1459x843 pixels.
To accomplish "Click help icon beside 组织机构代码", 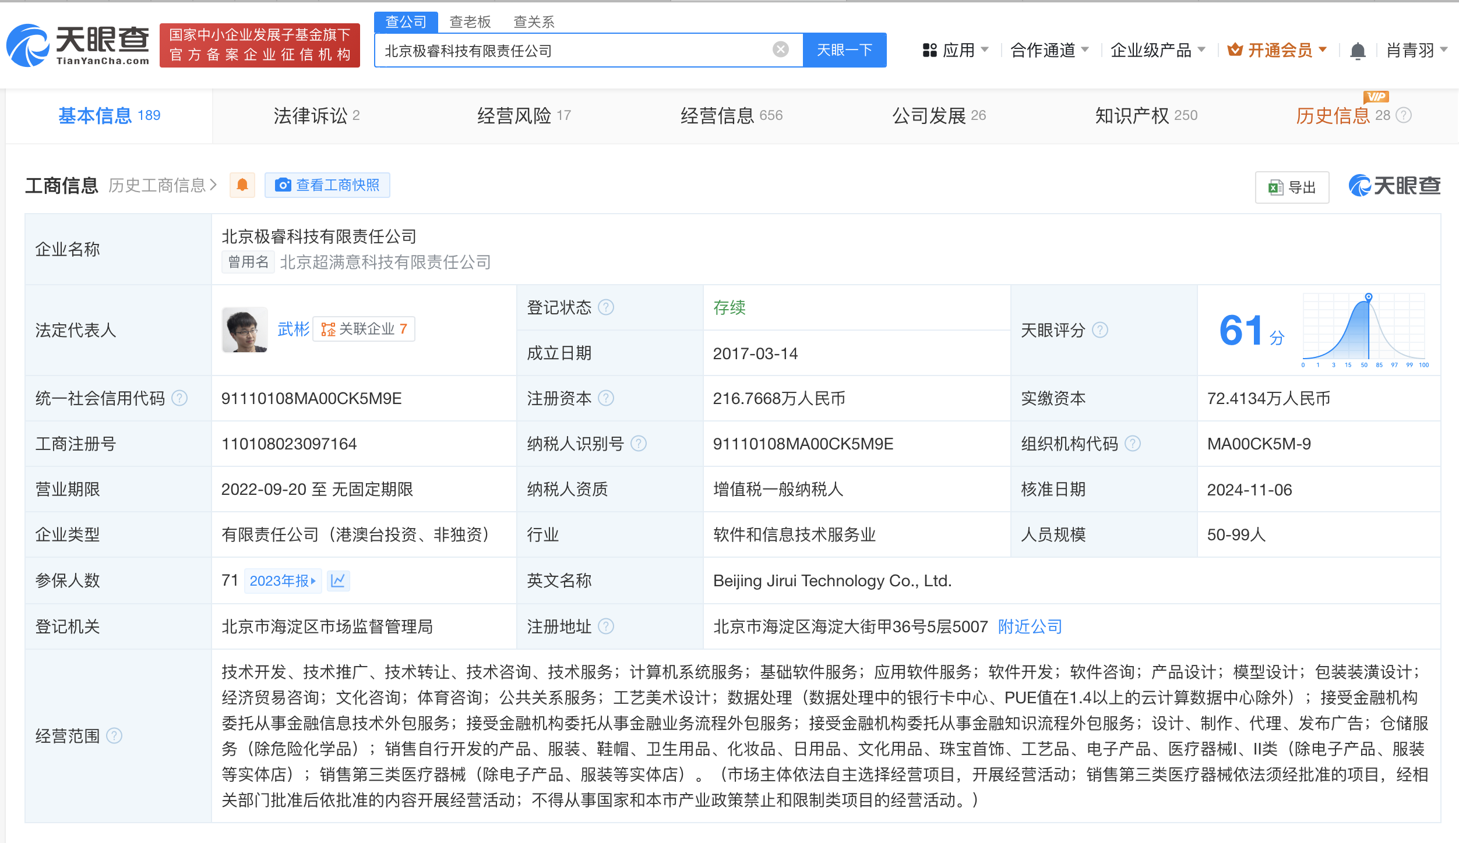I will [x=1132, y=444].
